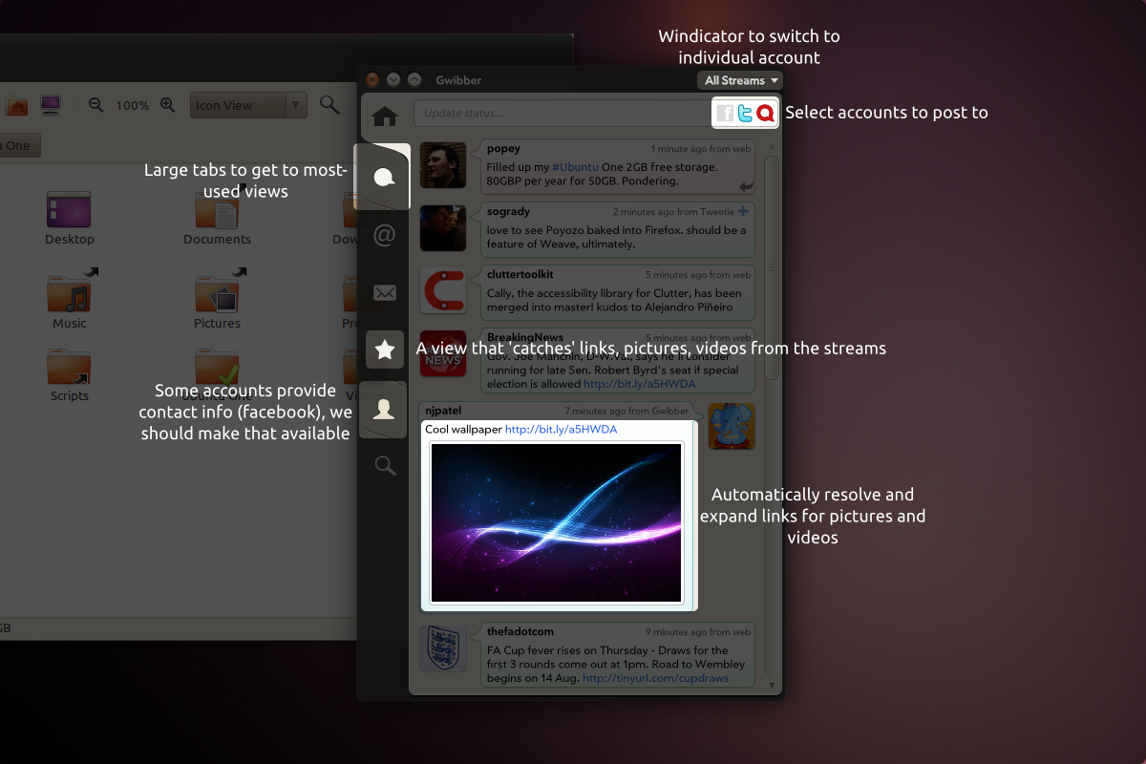Click '2 minutes ago from Tweetie' timestamp

tap(673, 212)
